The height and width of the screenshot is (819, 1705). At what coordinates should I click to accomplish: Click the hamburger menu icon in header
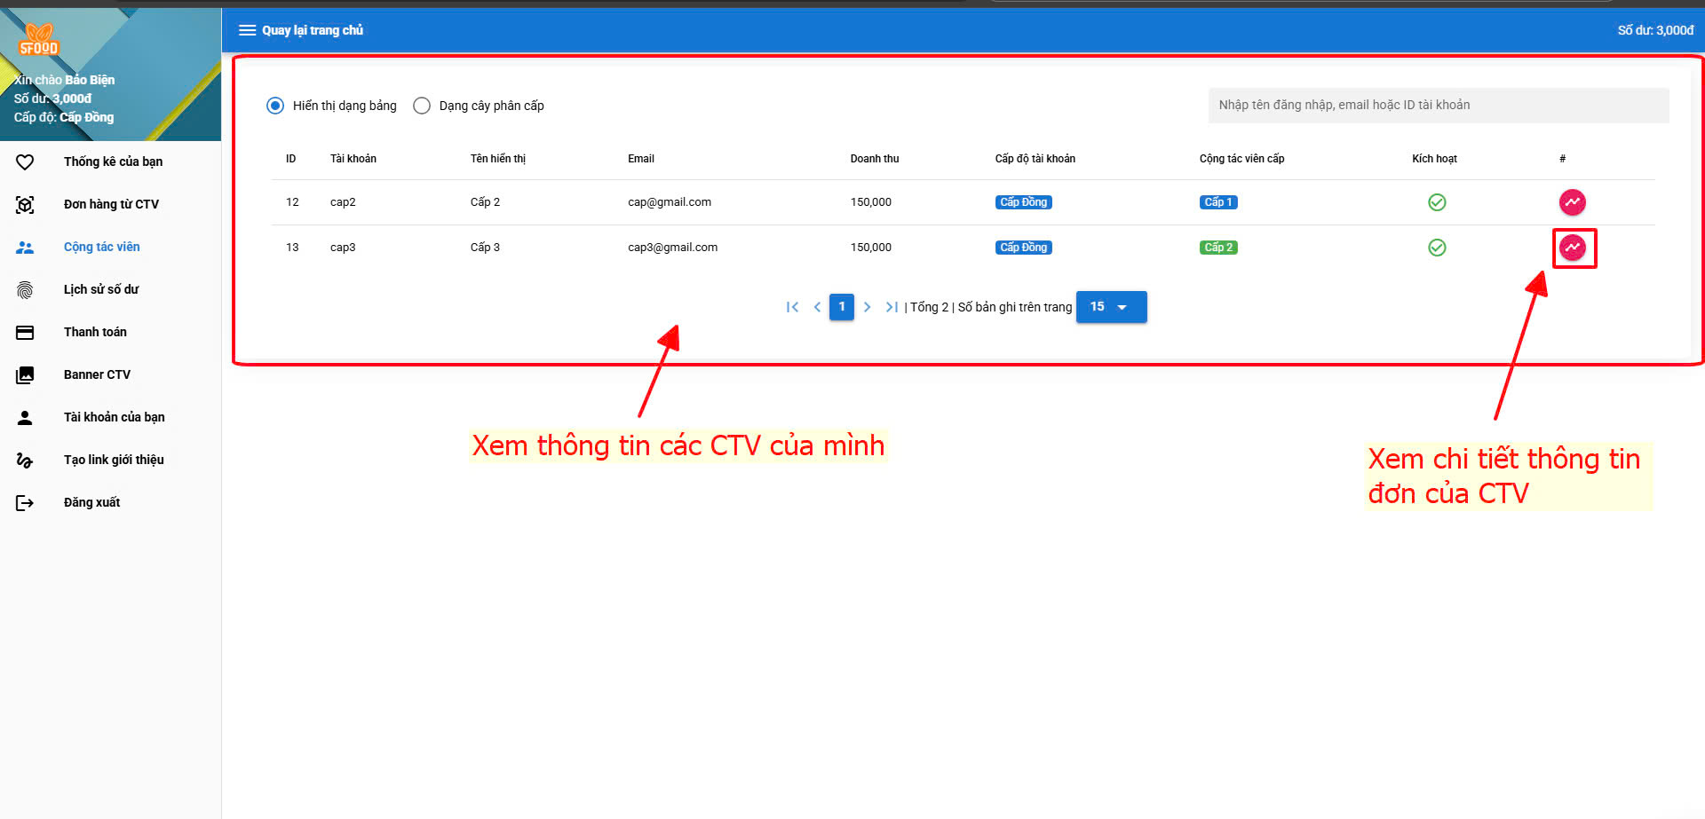tap(247, 30)
